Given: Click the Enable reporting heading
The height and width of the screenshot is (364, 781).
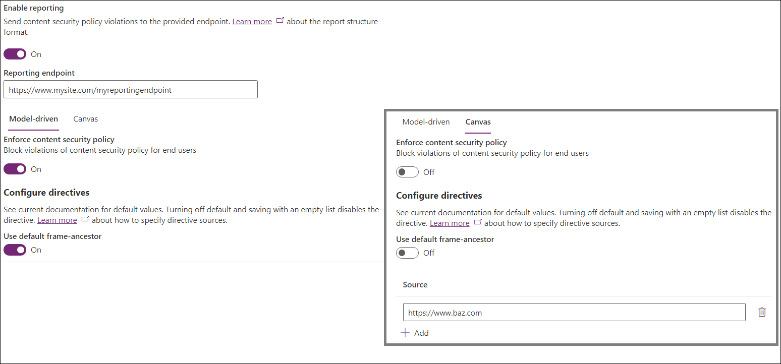Looking at the screenshot, I should (x=34, y=8).
